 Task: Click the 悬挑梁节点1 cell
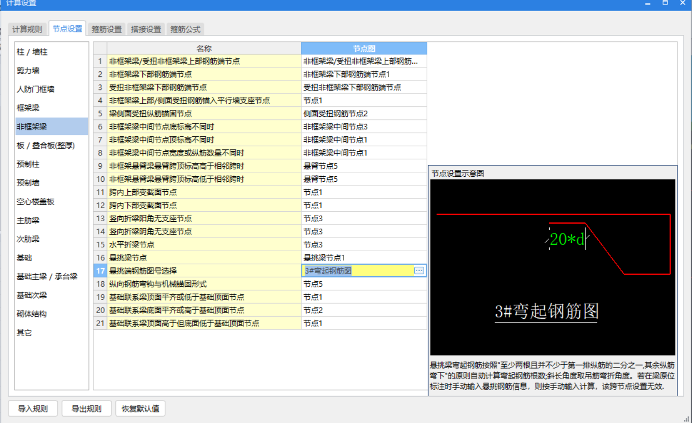pyautogui.click(x=364, y=258)
